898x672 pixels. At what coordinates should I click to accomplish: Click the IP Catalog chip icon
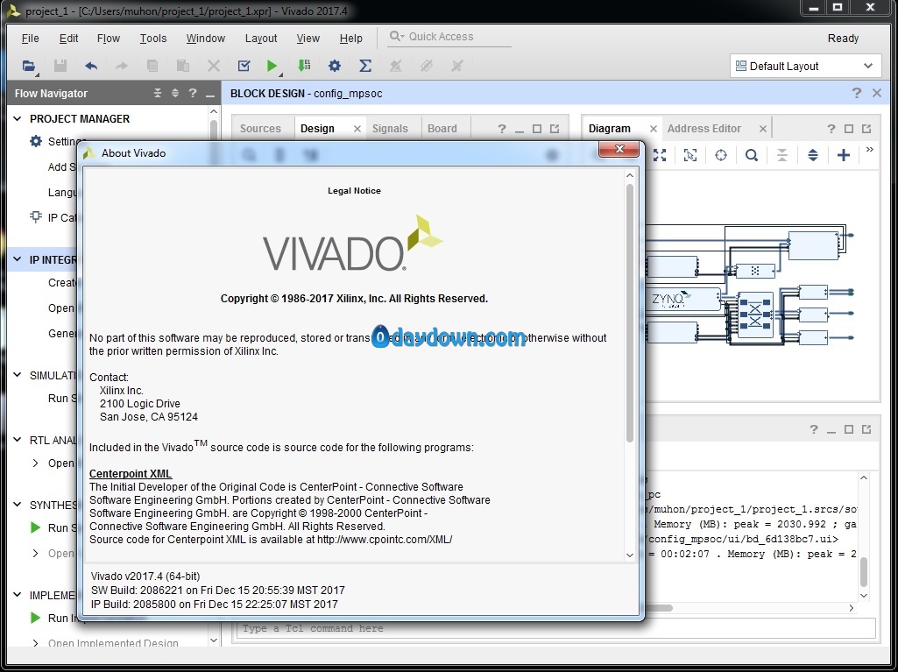(36, 217)
